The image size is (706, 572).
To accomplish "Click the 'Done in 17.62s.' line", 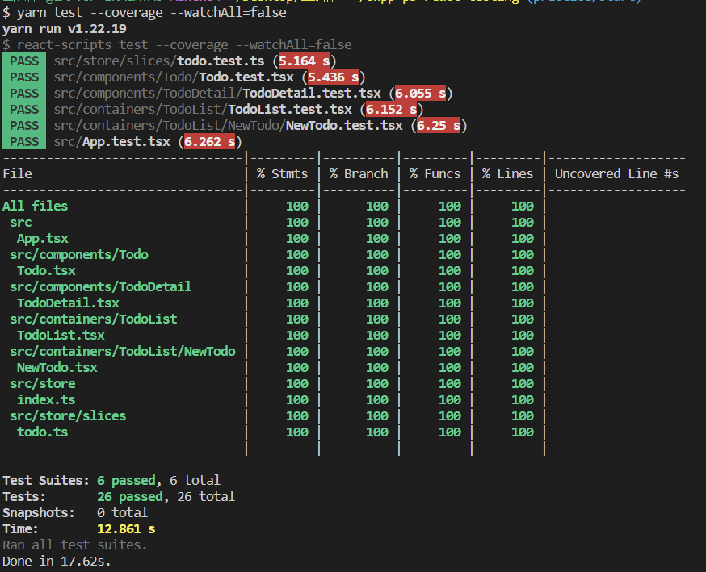I will click(57, 562).
